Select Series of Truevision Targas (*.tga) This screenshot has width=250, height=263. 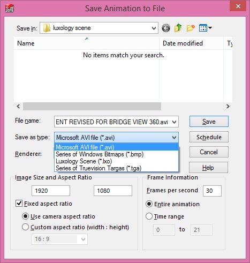[116, 168]
